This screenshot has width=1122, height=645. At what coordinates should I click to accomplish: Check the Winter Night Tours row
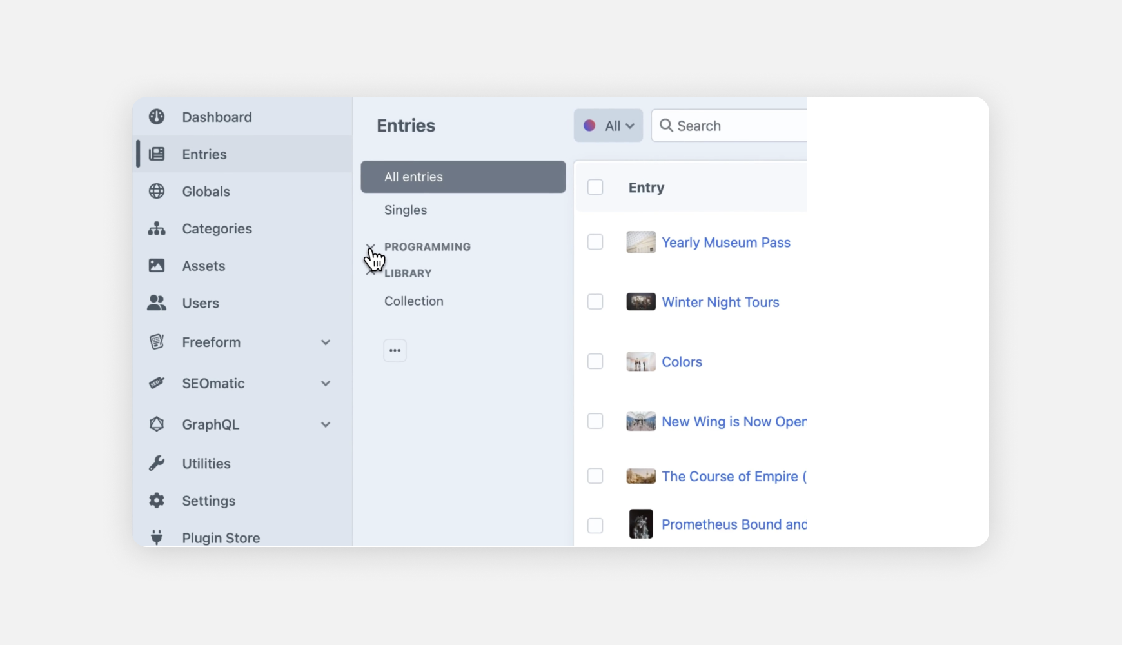point(595,302)
